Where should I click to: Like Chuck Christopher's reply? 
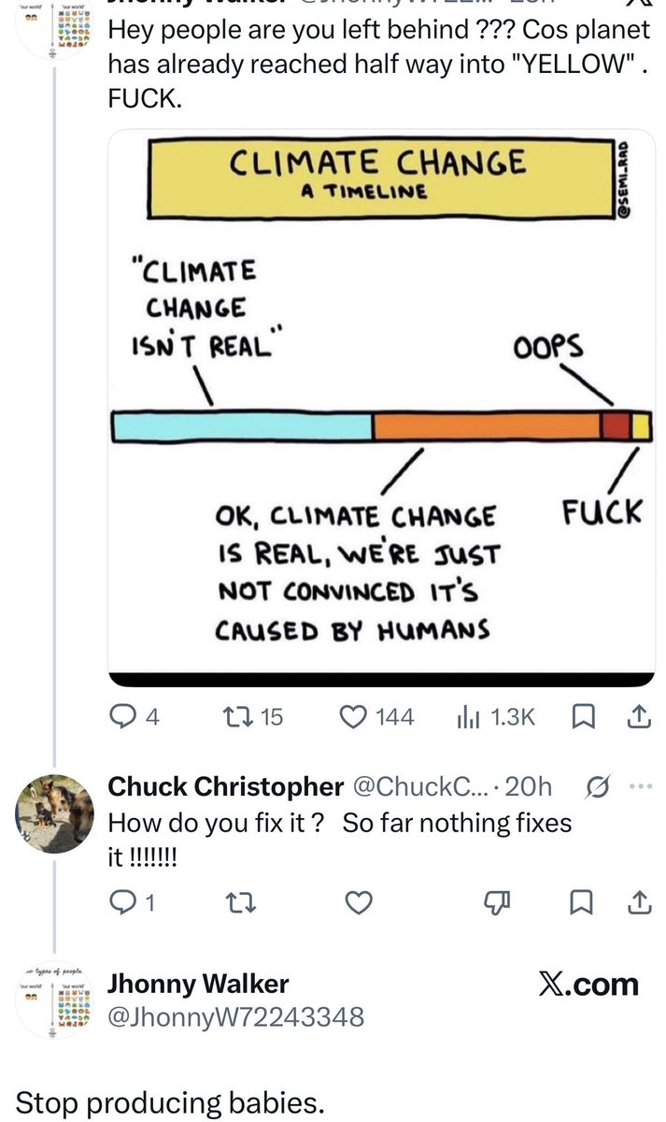pos(359,902)
